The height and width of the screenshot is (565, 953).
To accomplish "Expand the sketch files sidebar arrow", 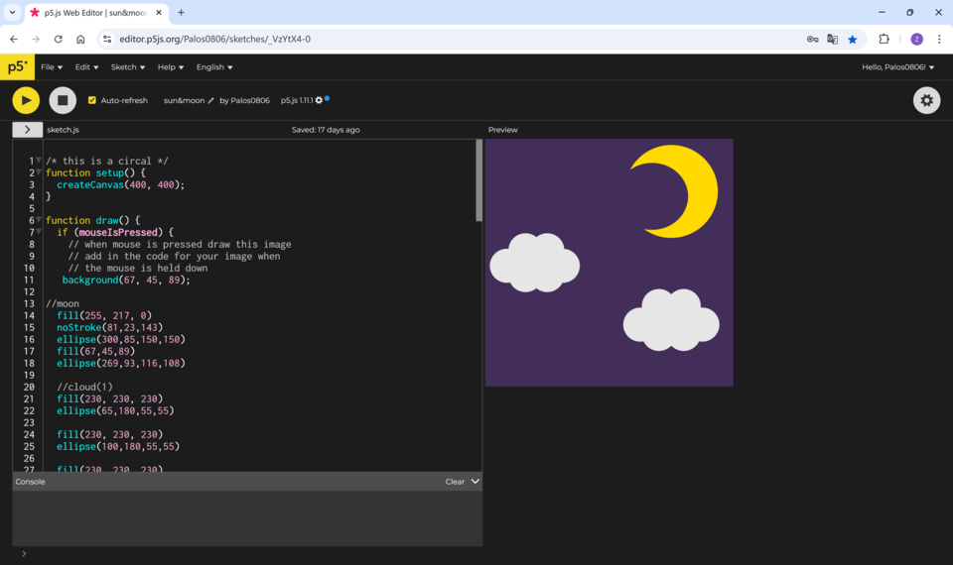I will coord(27,130).
